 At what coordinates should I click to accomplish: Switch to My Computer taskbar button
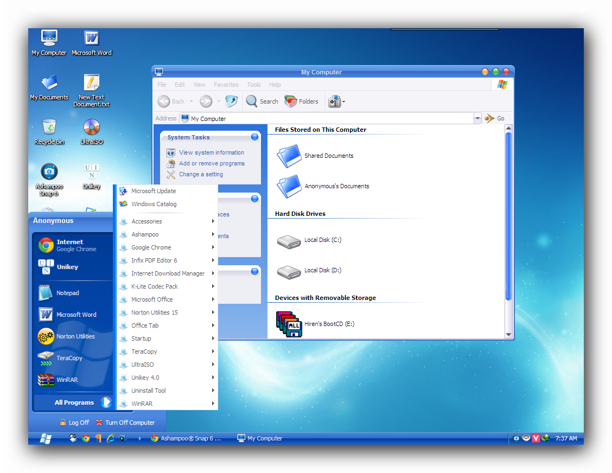point(260,439)
